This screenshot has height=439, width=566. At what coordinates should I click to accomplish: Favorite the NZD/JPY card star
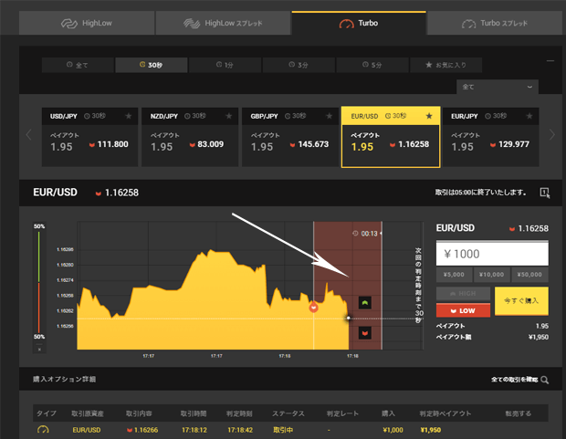(228, 116)
